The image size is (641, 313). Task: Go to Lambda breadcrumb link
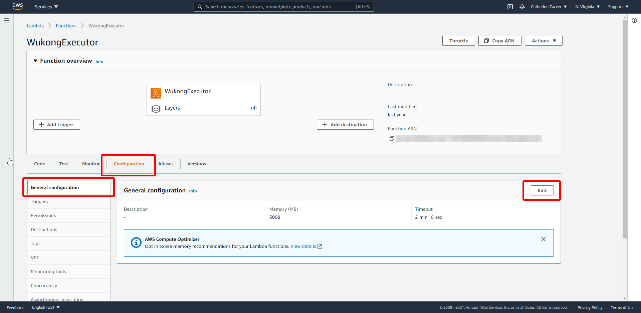35,26
